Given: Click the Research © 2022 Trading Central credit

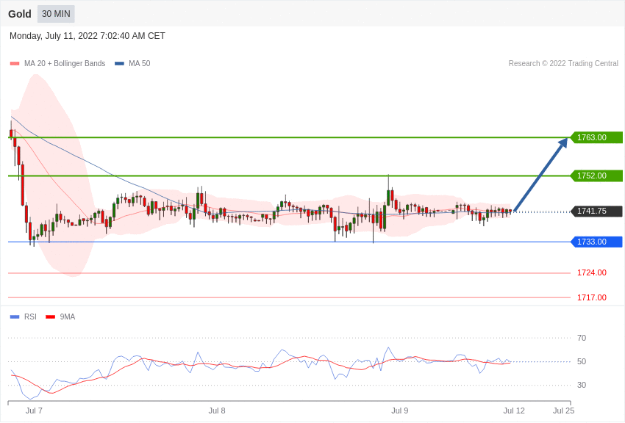Looking at the screenshot, I should point(563,63).
